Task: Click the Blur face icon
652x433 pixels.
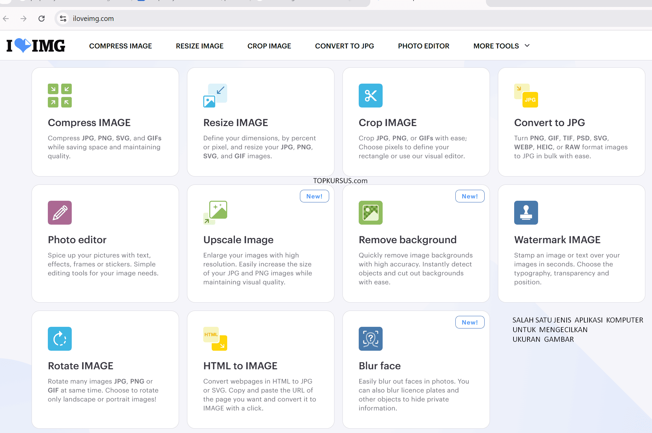Action: click(x=370, y=339)
